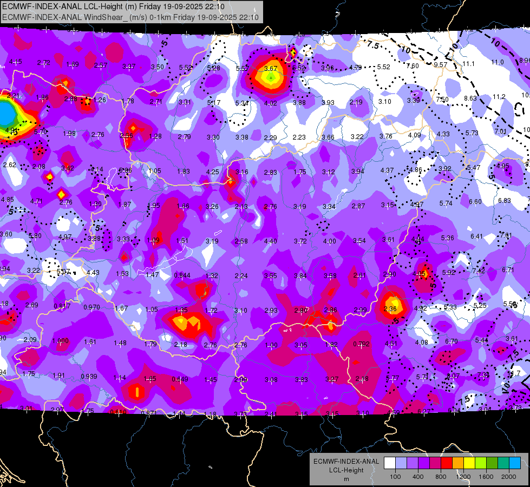Screen dimensions: 530x487
Task: Select the 1.000 wind shear value
Action: (x=60, y=341)
